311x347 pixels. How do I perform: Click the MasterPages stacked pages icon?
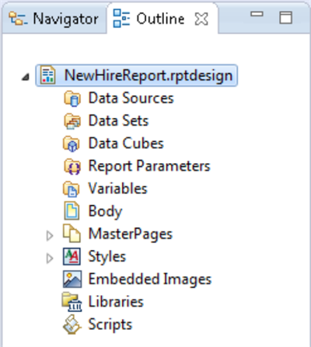(x=72, y=234)
